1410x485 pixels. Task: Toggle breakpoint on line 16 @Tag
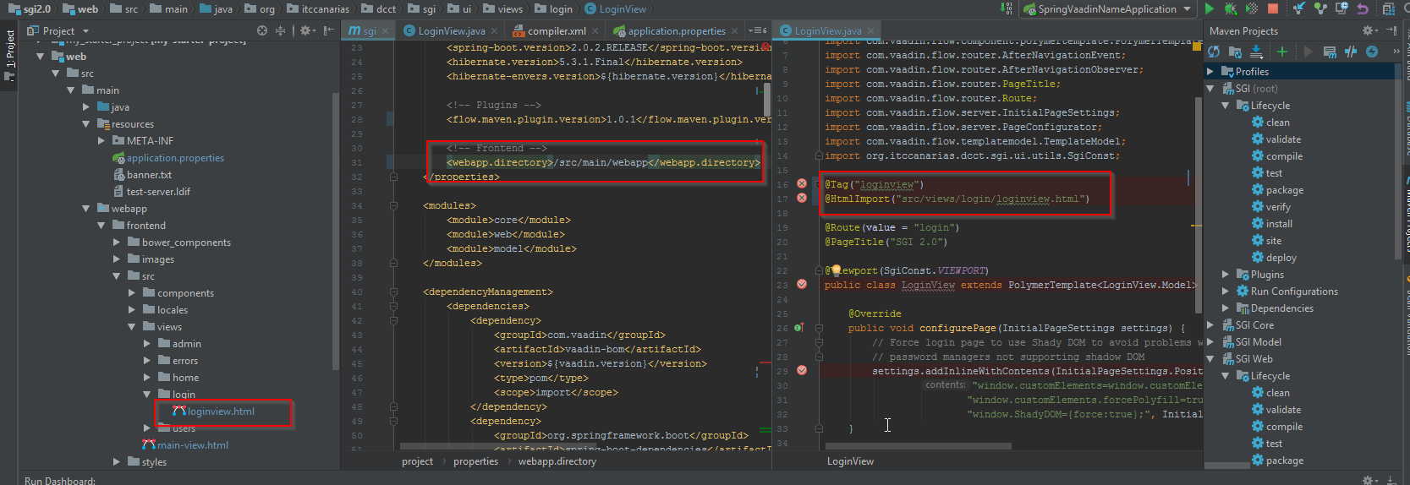point(802,184)
